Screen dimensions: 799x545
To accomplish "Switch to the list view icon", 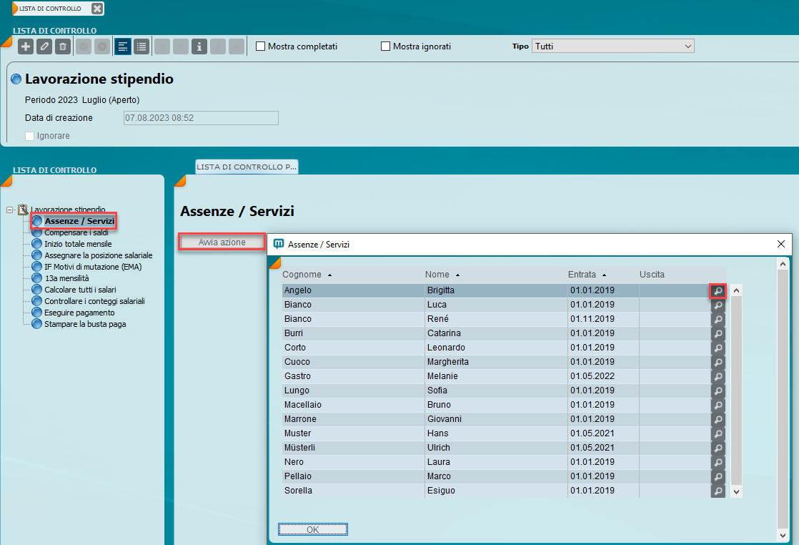I will pos(142,46).
